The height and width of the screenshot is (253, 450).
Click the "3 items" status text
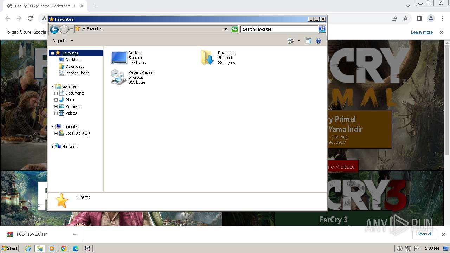[83, 197]
